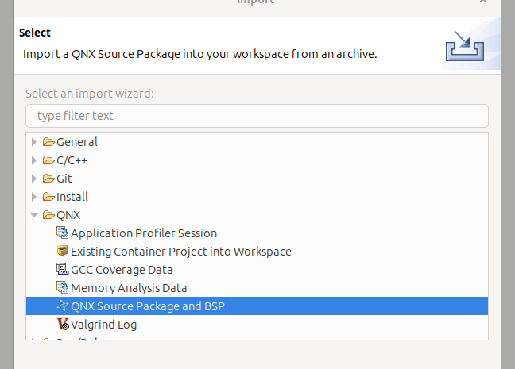Select the C/C++ tree label

[x=72, y=160]
